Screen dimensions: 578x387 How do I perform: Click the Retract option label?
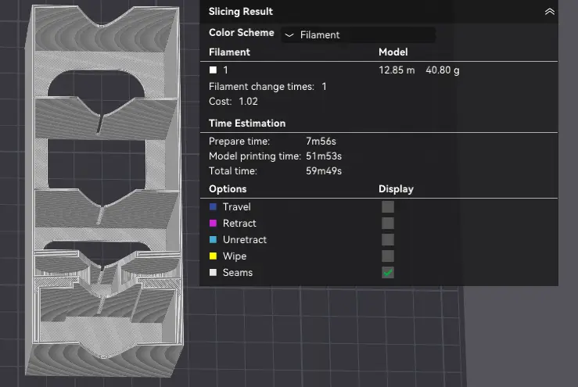(239, 223)
